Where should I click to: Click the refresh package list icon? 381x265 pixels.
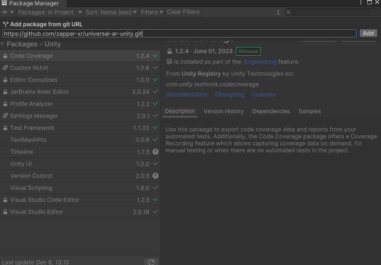(x=151, y=262)
